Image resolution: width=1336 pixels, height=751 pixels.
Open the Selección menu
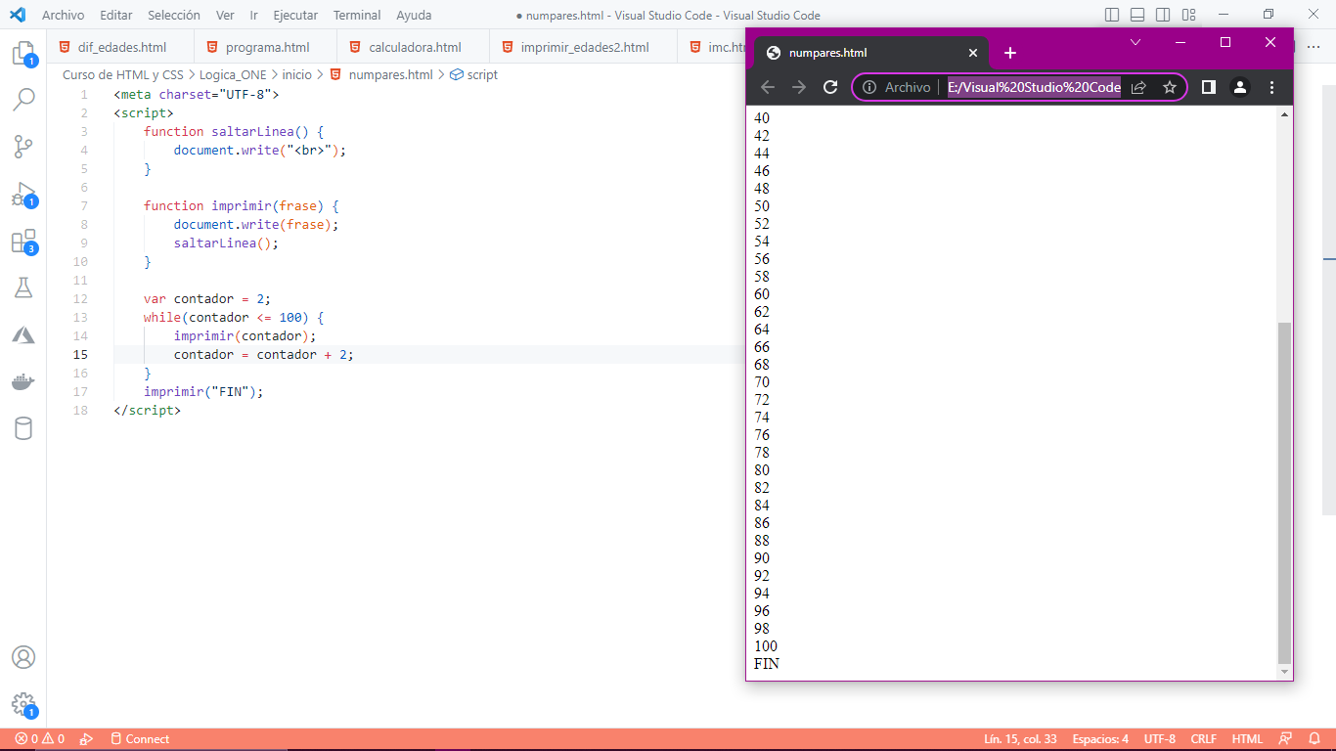[174, 15]
